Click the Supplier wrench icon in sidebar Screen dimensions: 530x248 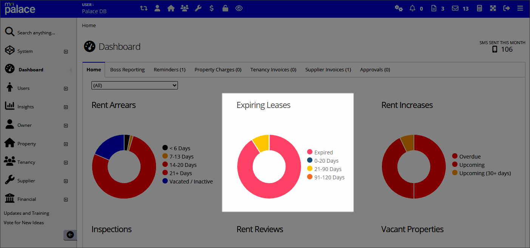(9, 180)
